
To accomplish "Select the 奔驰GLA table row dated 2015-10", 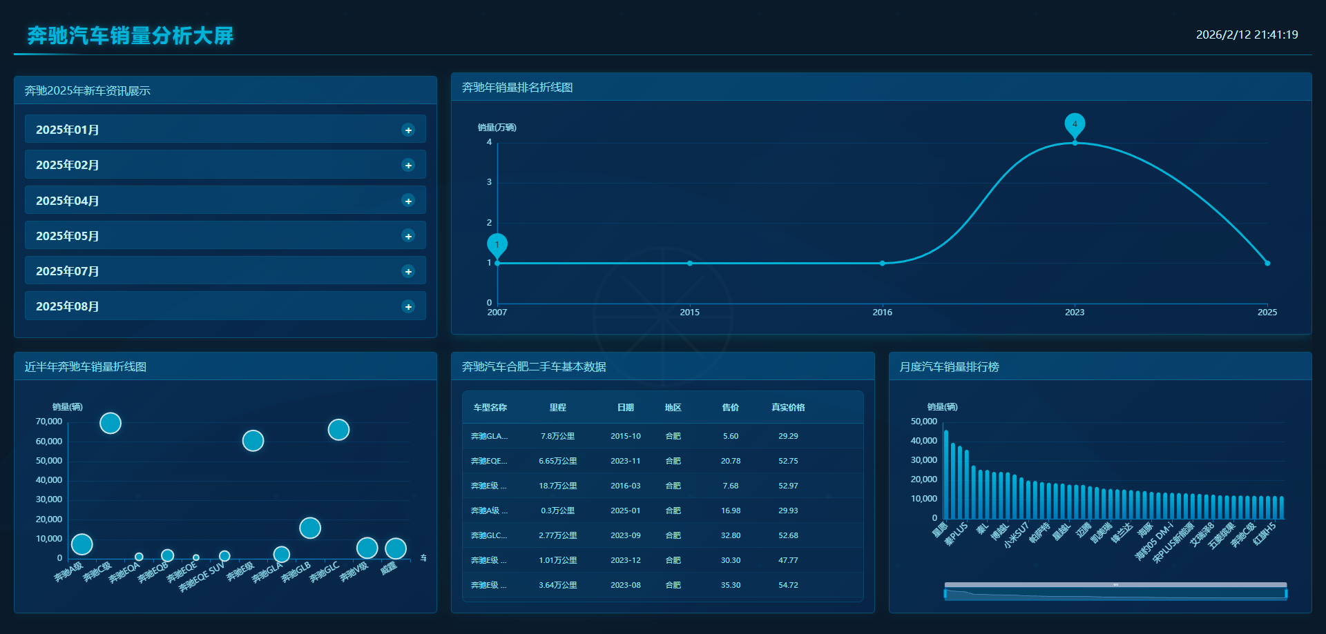I will click(662, 436).
